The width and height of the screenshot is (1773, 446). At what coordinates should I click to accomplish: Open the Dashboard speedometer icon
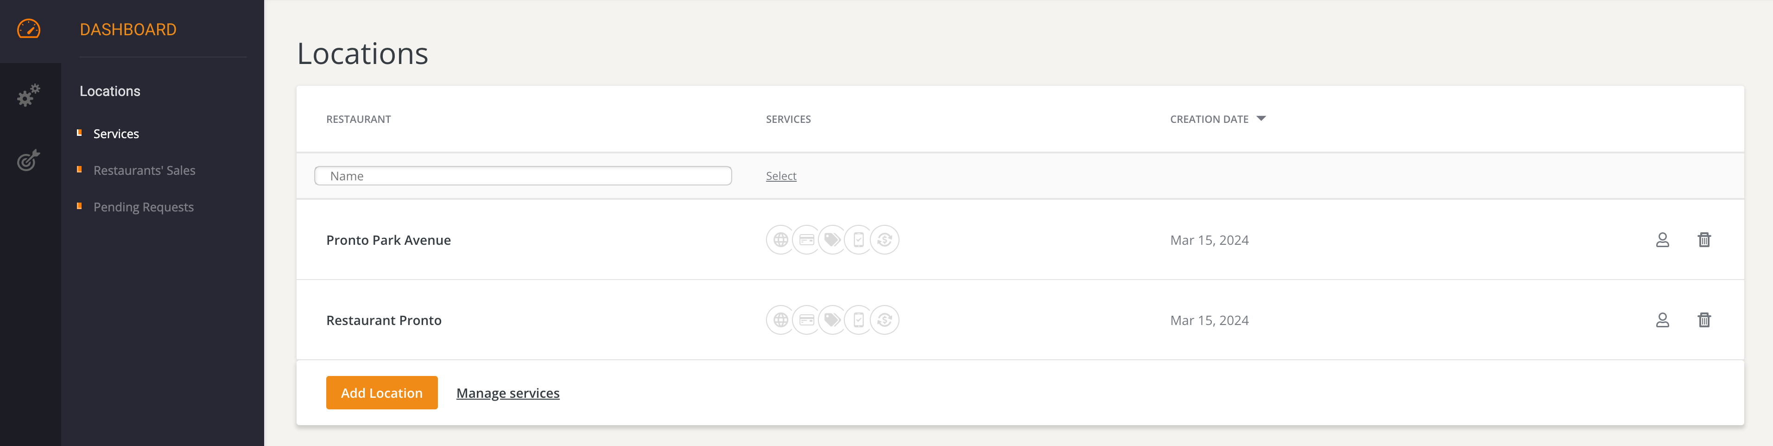click(29, 29)
